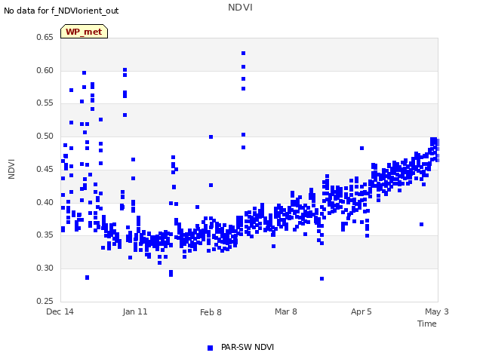Click the 'No data for f_NDVIorient_out' message

[61, 11]
